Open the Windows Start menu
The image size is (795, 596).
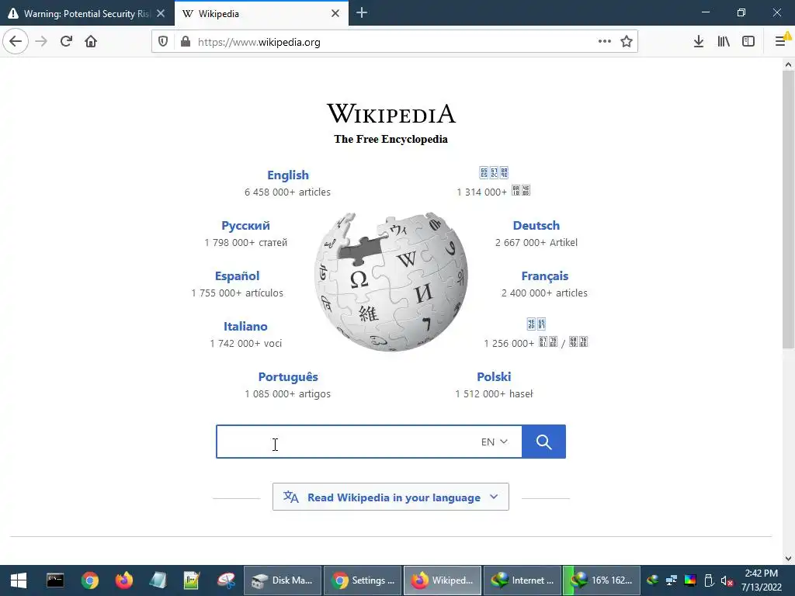pyautogui.click(x=19, y=580)
